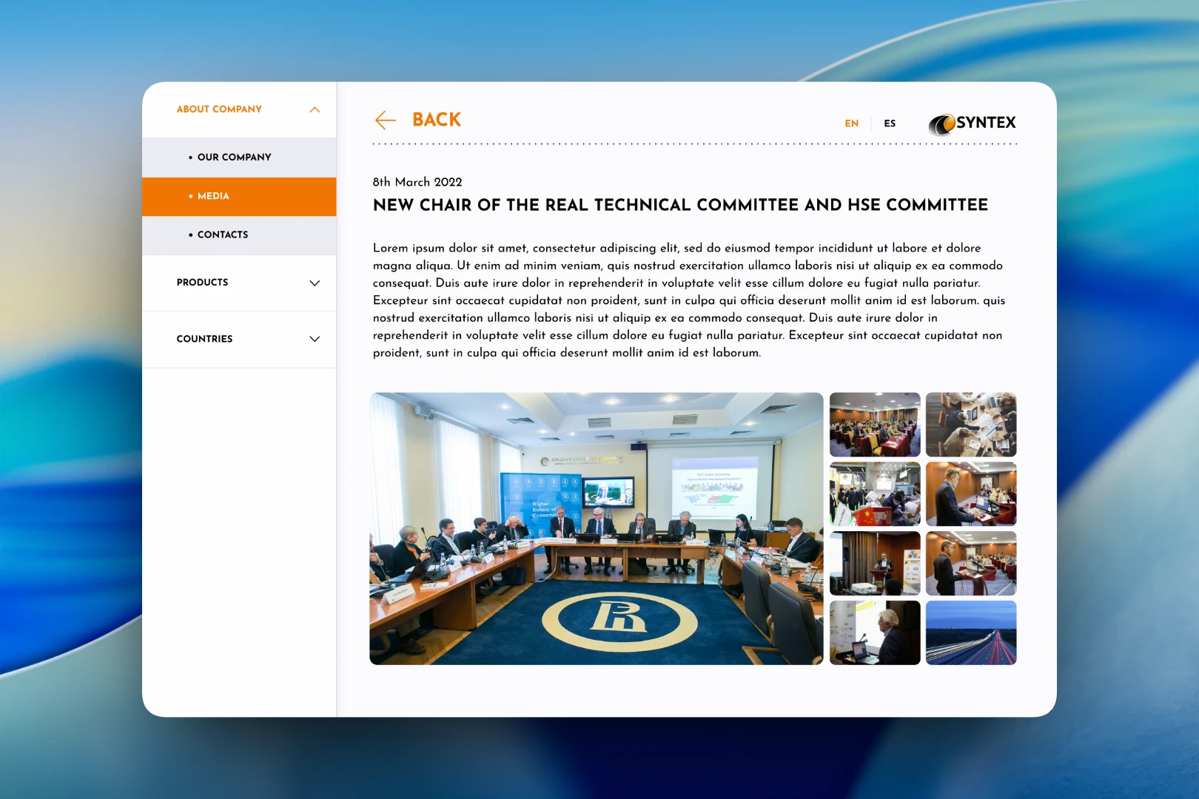Screen dimensions: 1199x799
Task: Click the SYNTEX logo
Action: [973, 124]
